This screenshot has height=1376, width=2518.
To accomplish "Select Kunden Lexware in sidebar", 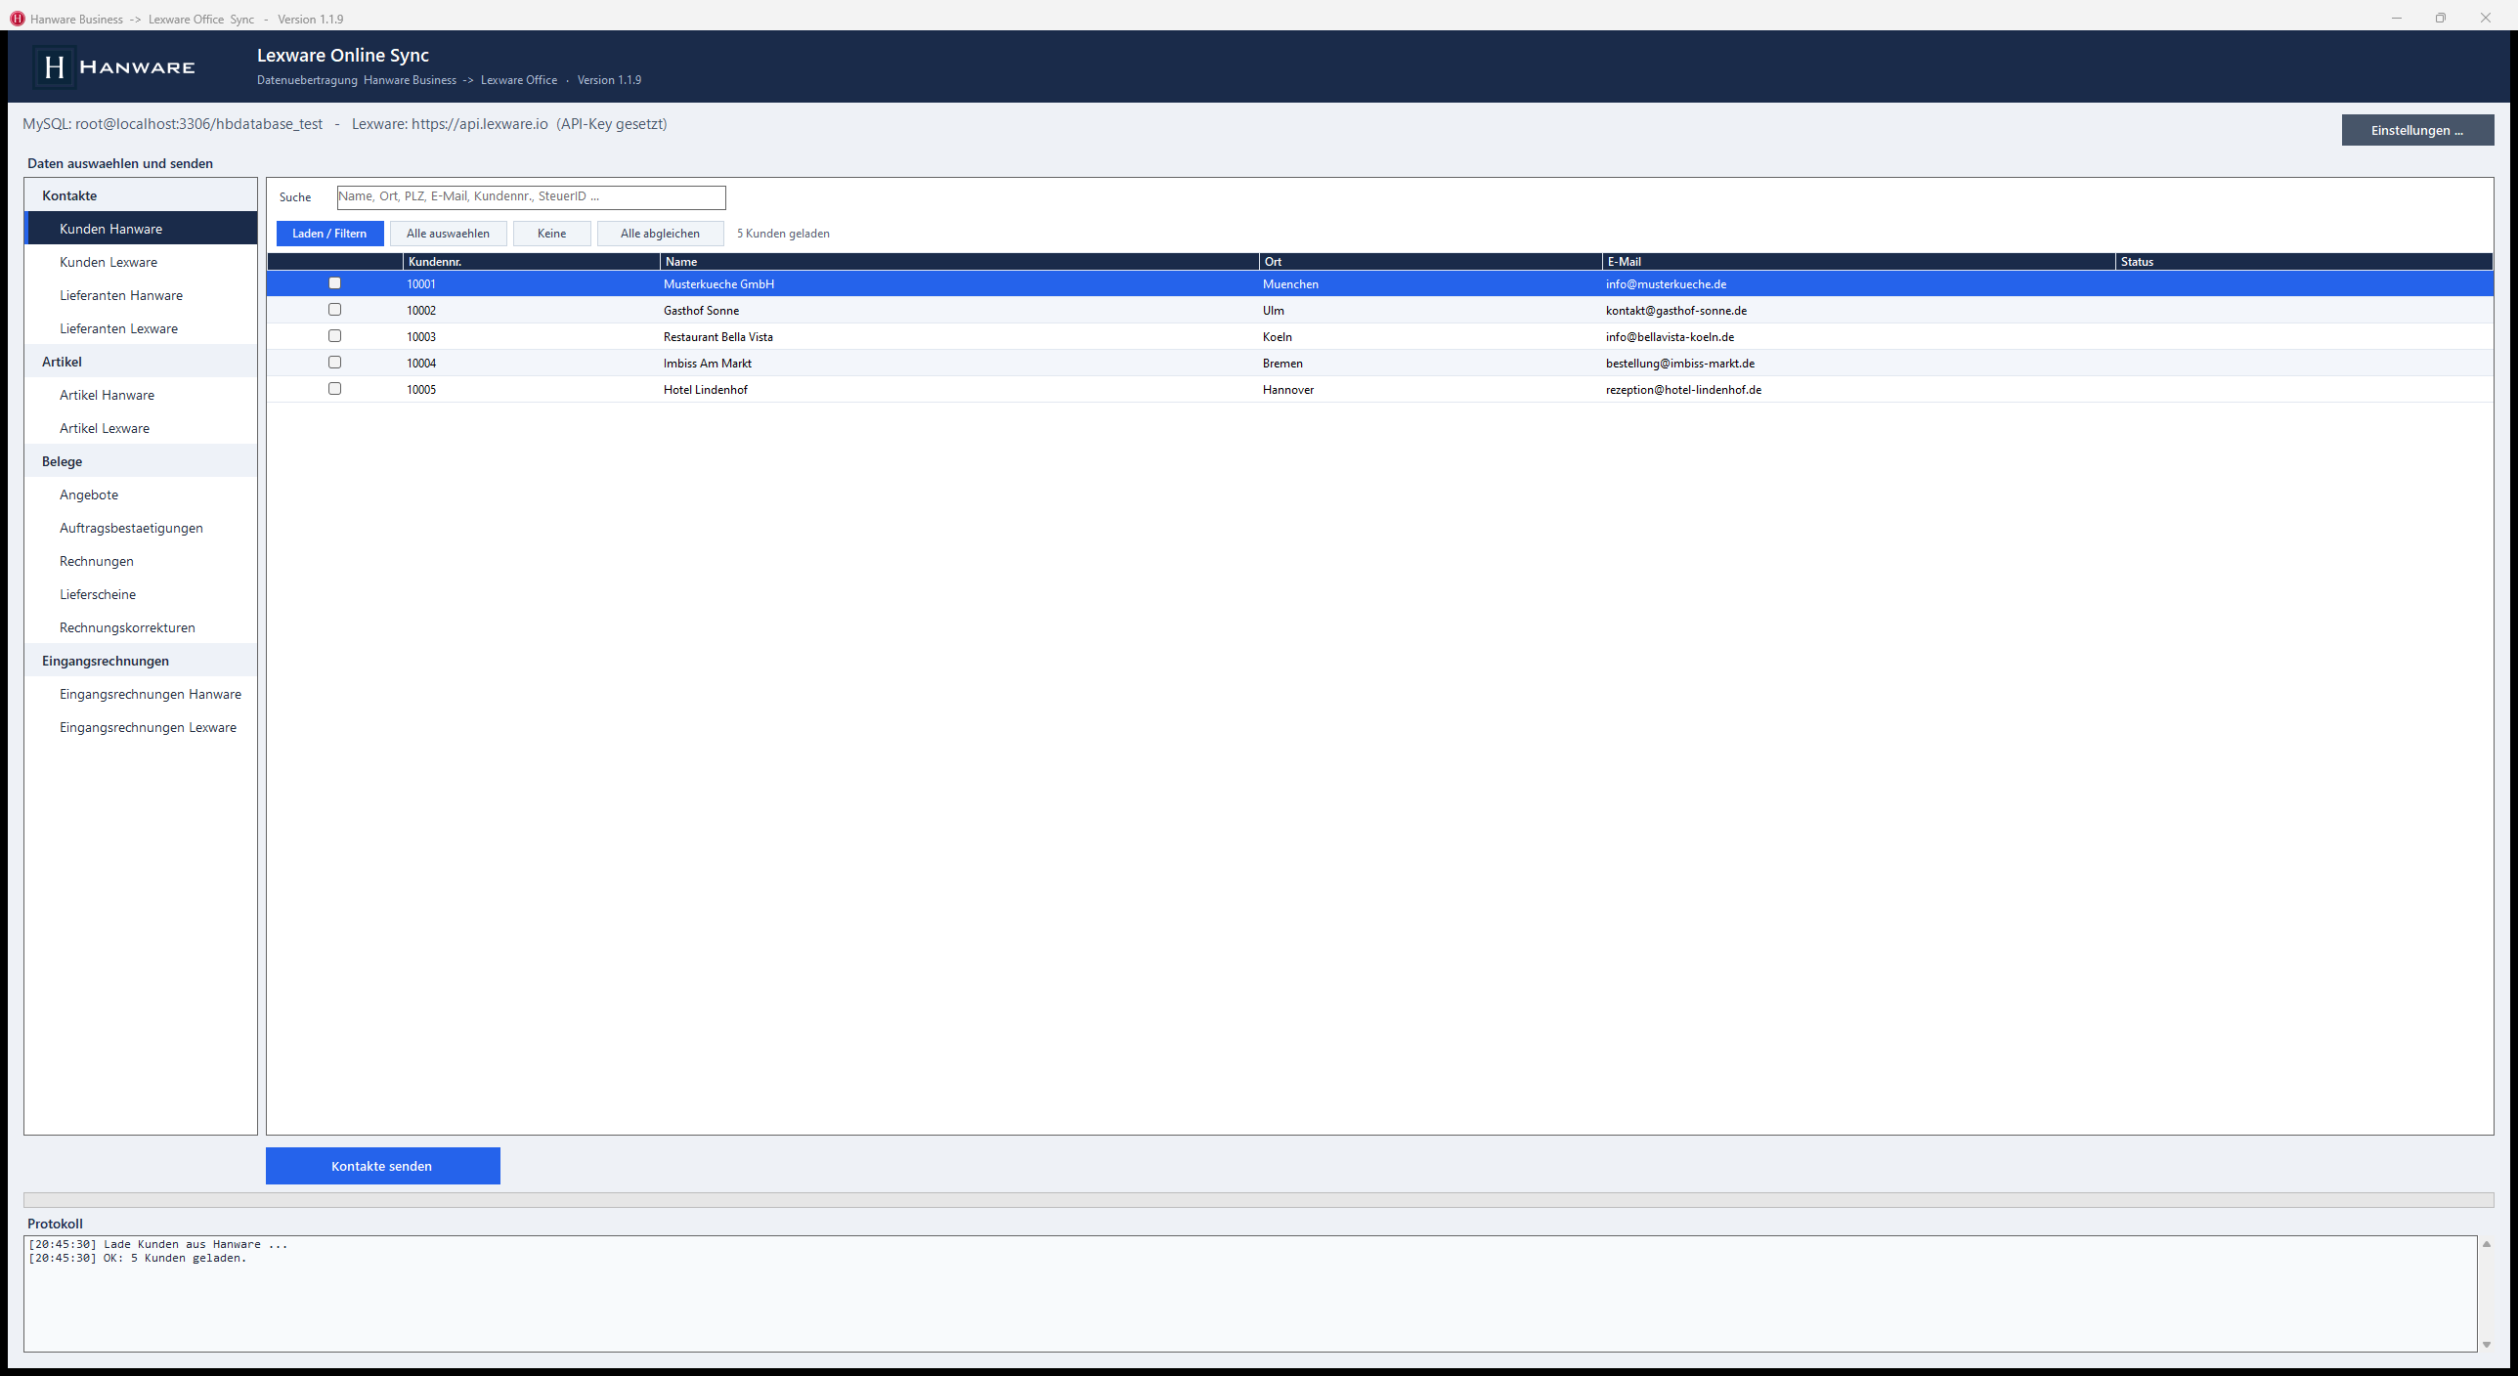I will (141, 262).
